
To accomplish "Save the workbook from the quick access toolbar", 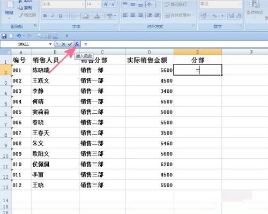I will [4, 36].
